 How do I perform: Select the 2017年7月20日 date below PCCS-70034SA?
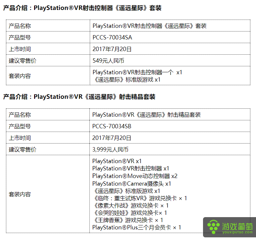112,49
